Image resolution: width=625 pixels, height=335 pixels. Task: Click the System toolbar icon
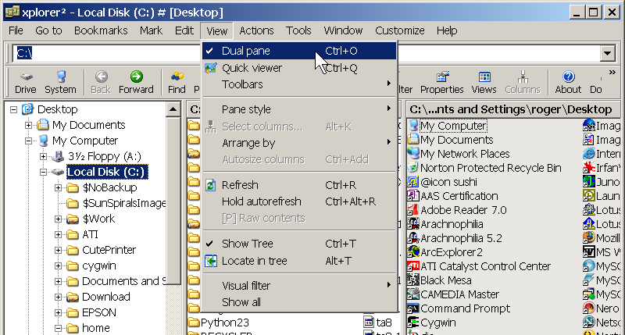point(60,82)
